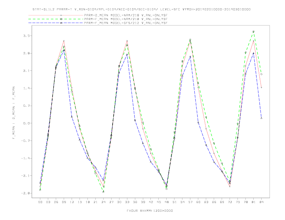Click x-axis tick label 54
285x220 pixels.
tap(182, 202)
